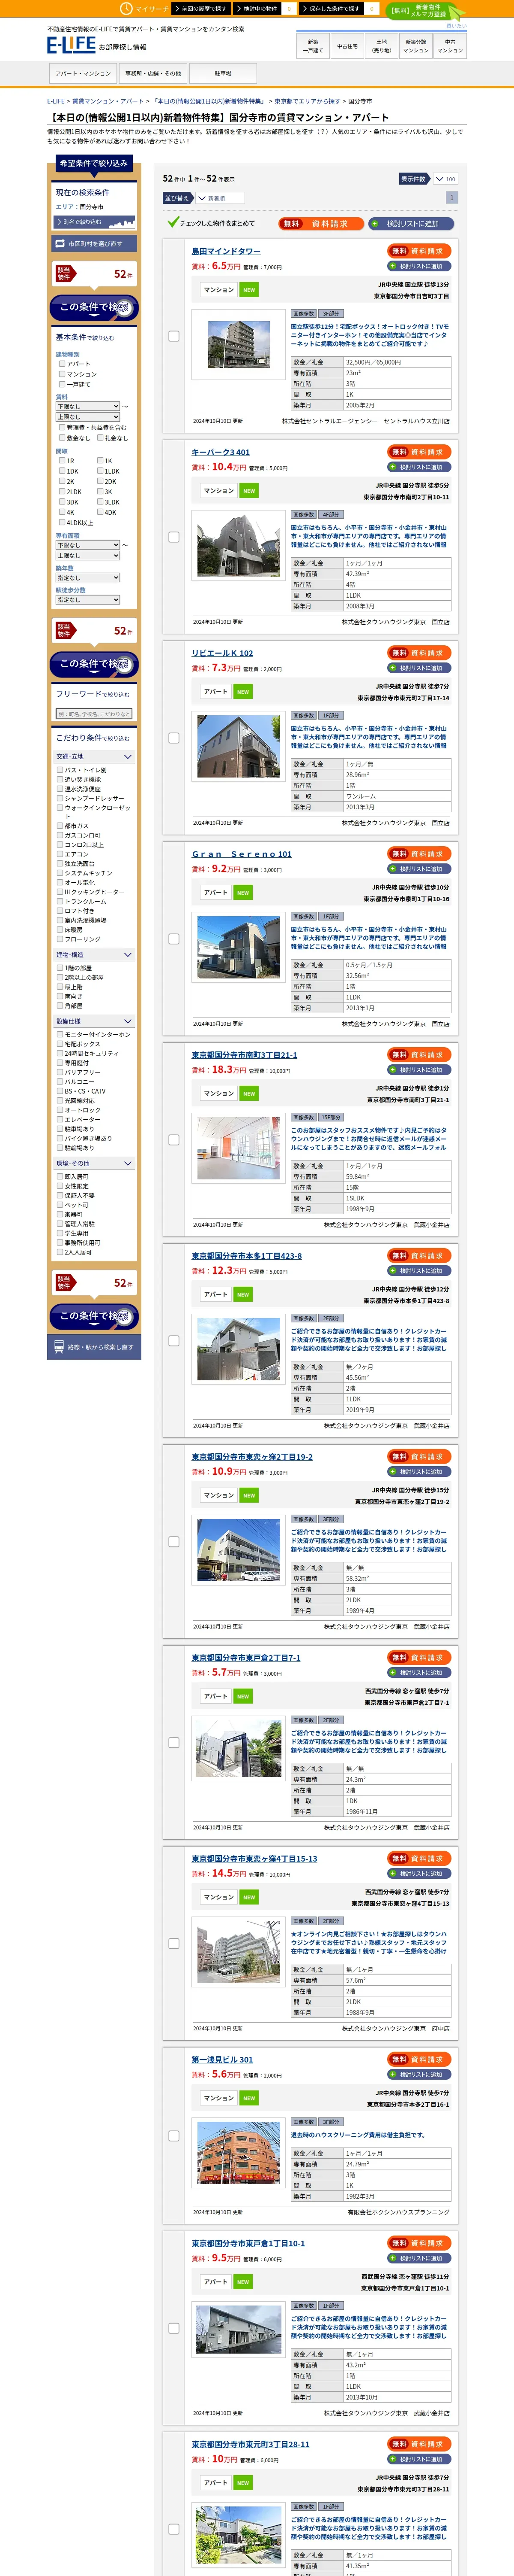Open the 築年数 dropdown
The image size is (514, 2576).
88,577
